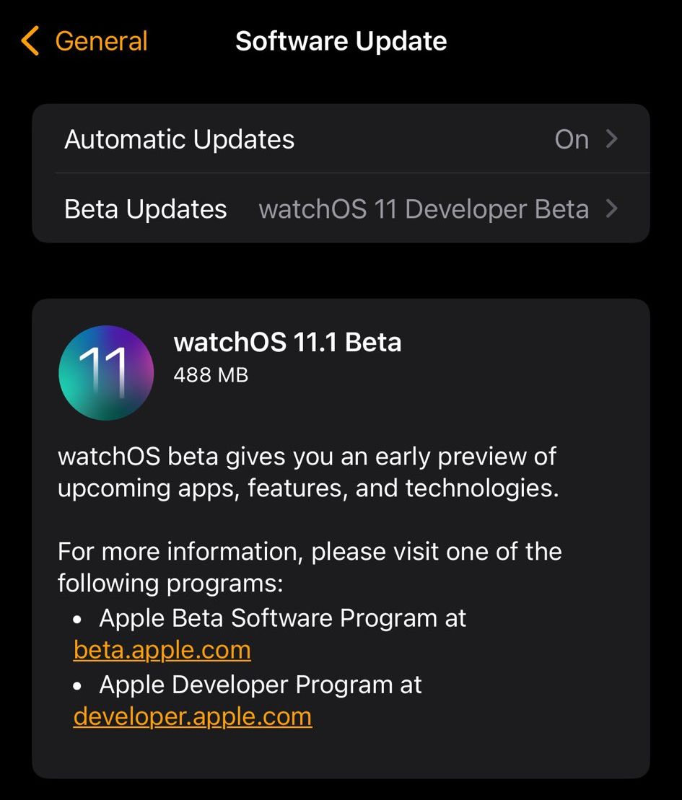Viewport: 682px width, 800px height.
Task: Expand the chevron beside Beta Updates
Action: coord(612,209)
